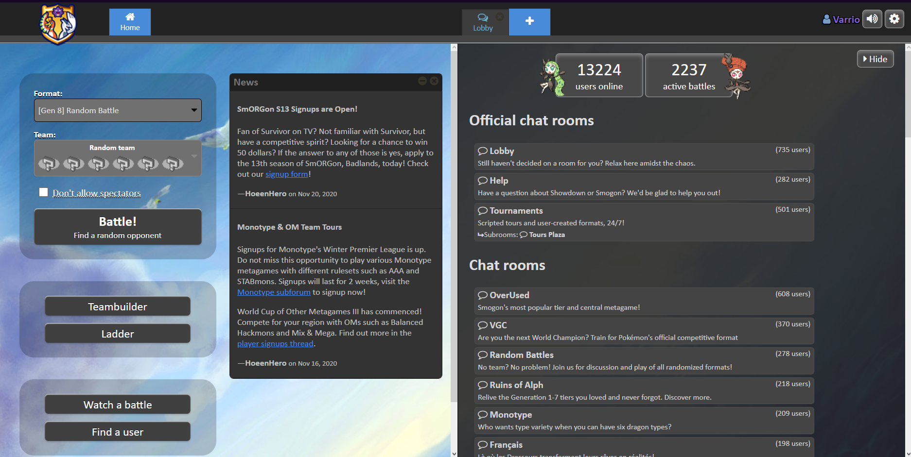Minimize the News panel

click(x=422, y=81)
